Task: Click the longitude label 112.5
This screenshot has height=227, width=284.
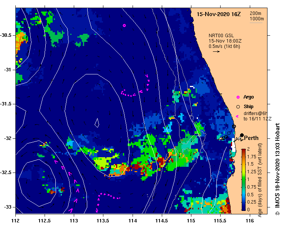Action: (x=45, y=221)
